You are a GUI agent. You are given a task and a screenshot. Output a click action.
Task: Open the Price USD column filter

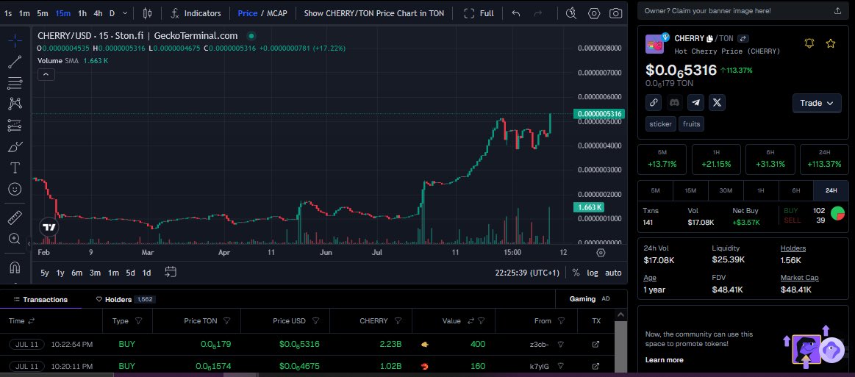315,321
